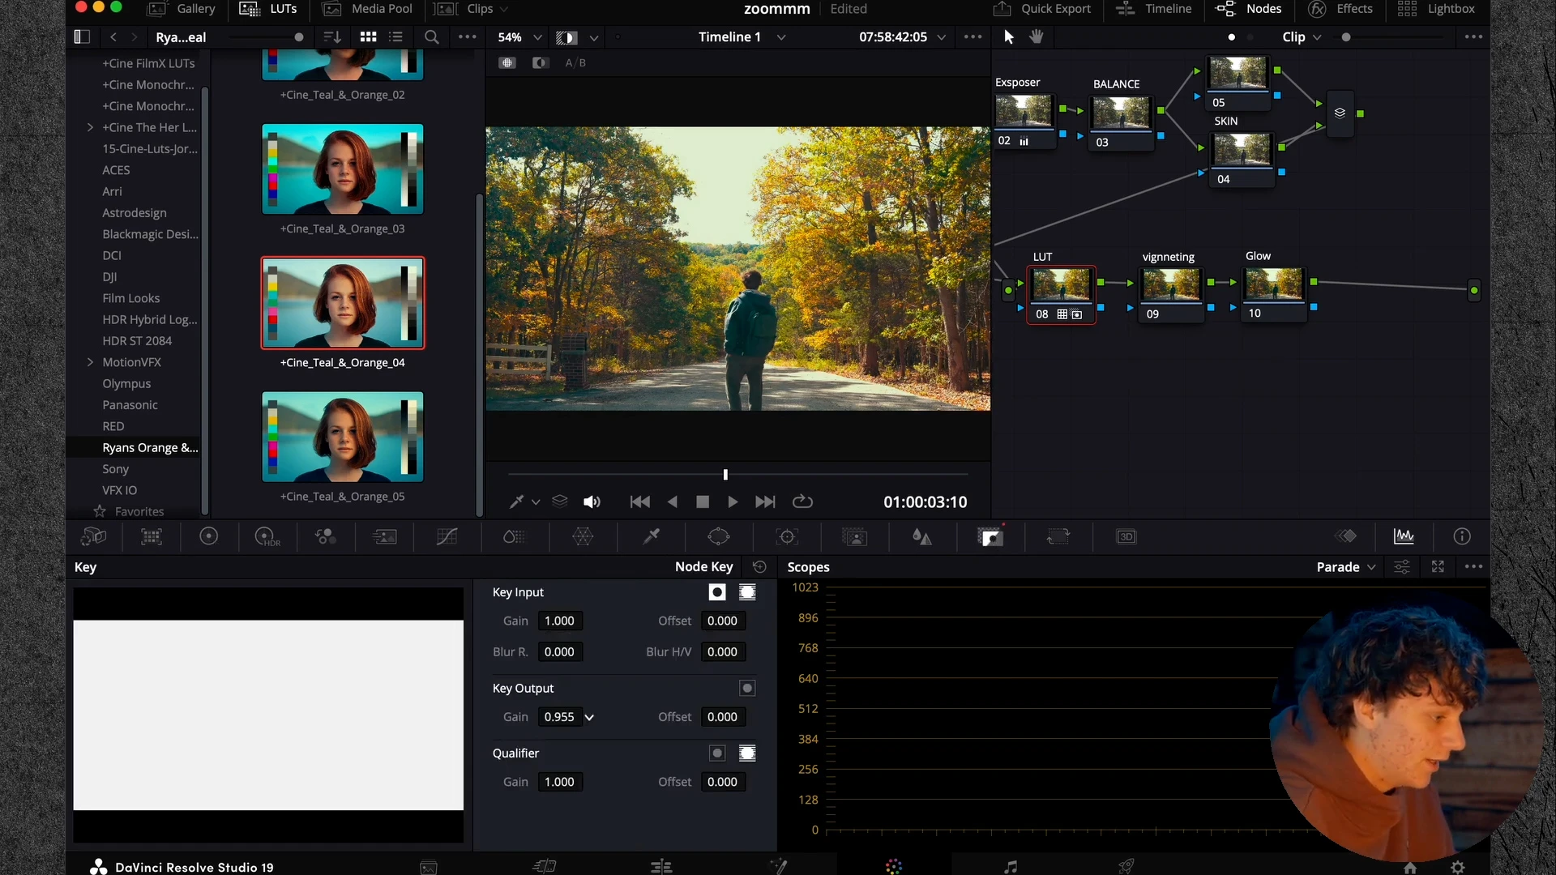Open the Qualifier eyedropper palette
This screenshot has height=875, width=1556.
tap(651, 536)
